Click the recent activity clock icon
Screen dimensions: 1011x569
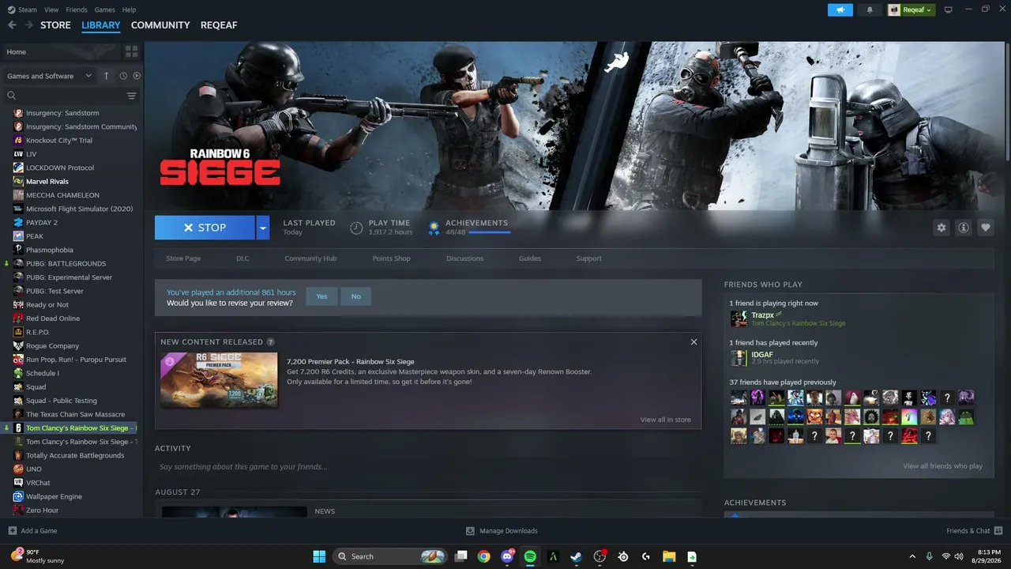(x=123, y=76)
